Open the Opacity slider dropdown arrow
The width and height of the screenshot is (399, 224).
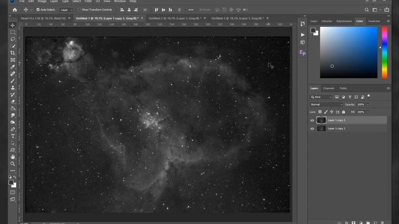(367, 105)
